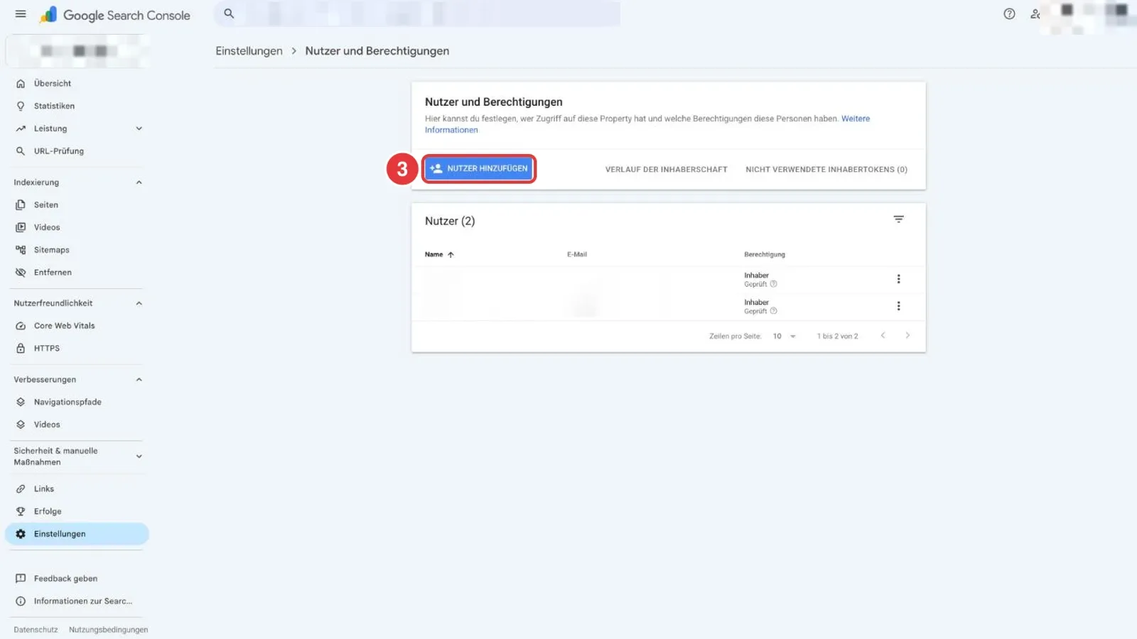Open Verlauf der Inhaberschaft
1137x639 pixels.
point(666,170)
